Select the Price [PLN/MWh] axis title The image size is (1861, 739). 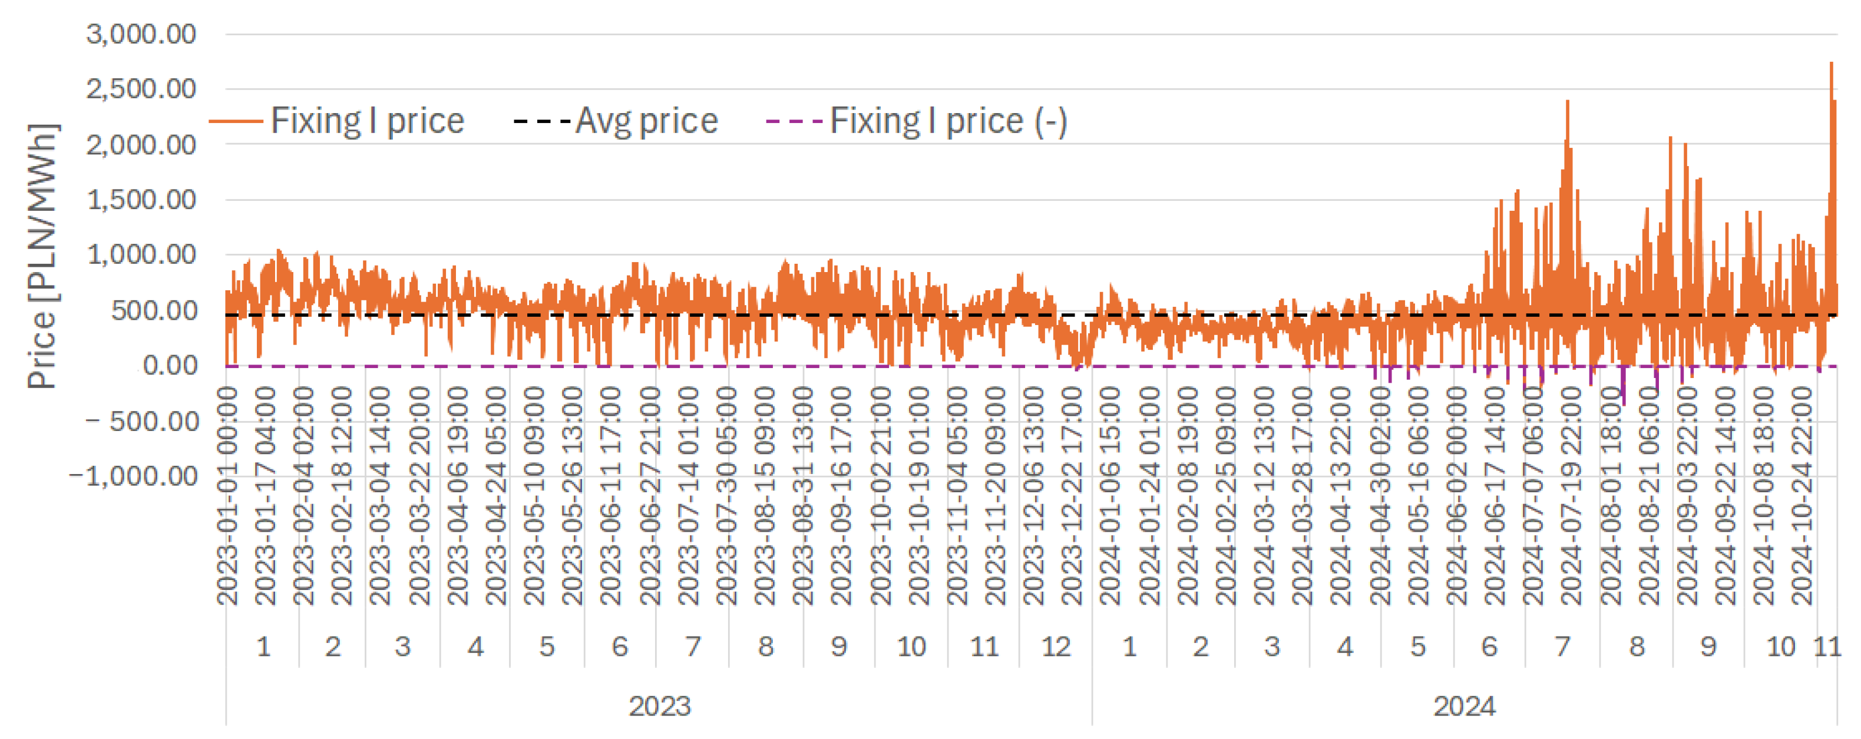pos(42,257)
